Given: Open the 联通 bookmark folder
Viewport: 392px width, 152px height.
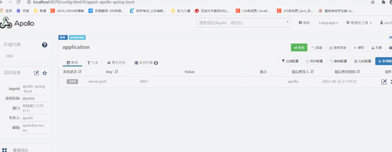Looking at the screenshot, I should coord(40,11).
